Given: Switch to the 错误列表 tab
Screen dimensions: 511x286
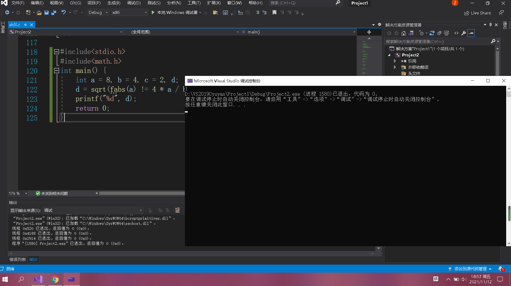Looking at the screenshot, I should [18, 259].
